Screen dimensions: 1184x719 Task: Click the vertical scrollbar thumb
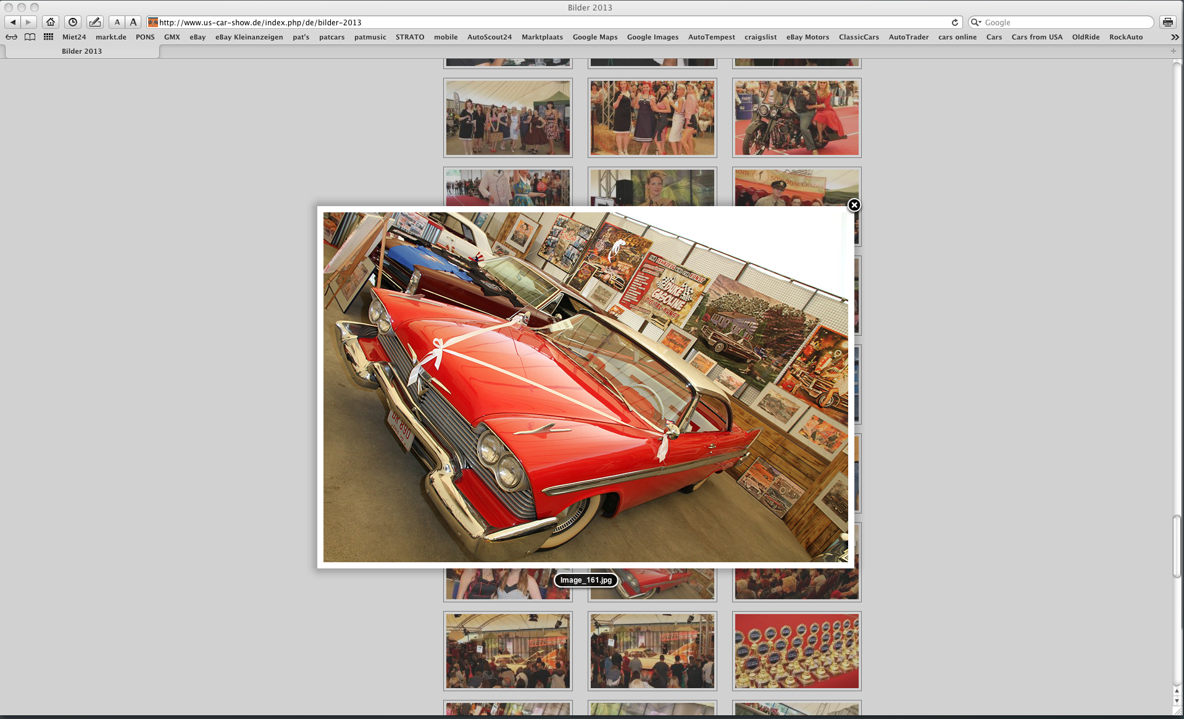[1177, 546]
